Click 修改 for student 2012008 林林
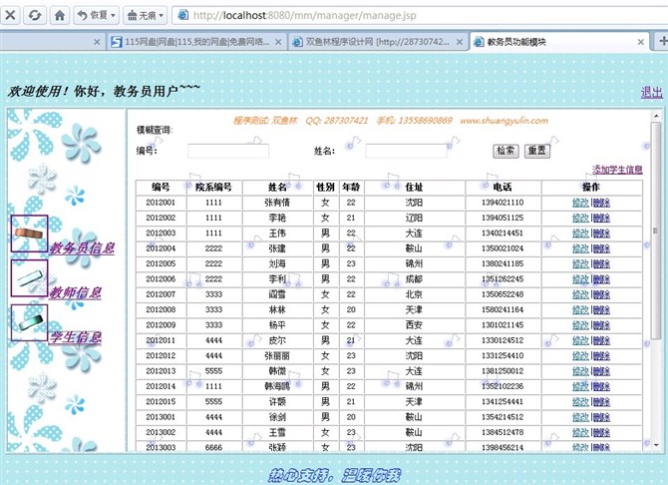The width and height of the screenshot is (668, 485). tap(580, 310)
